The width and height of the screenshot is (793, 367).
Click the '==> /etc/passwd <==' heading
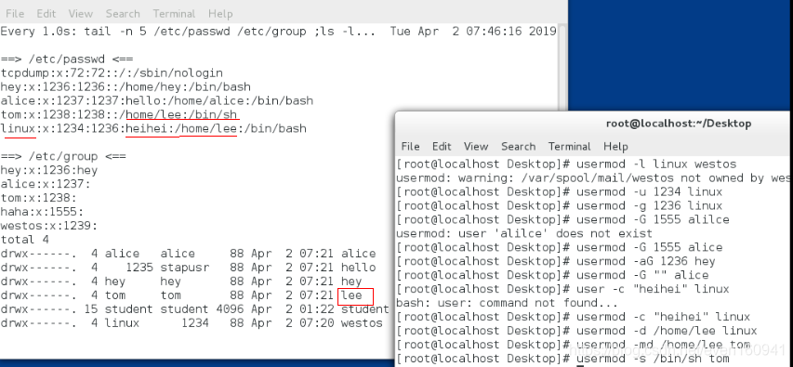tap(67, 59)
